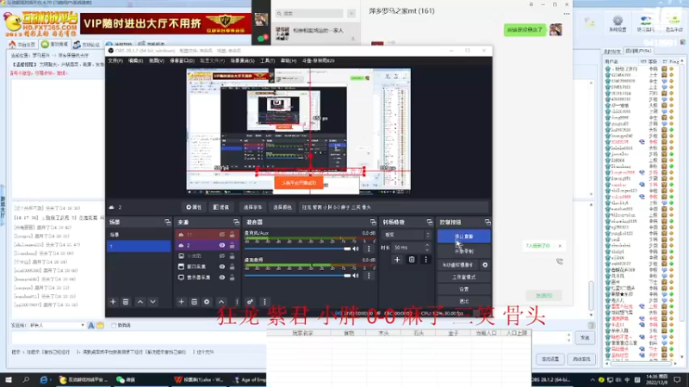Click Select Font button on source toolbar

coord(252,207)
